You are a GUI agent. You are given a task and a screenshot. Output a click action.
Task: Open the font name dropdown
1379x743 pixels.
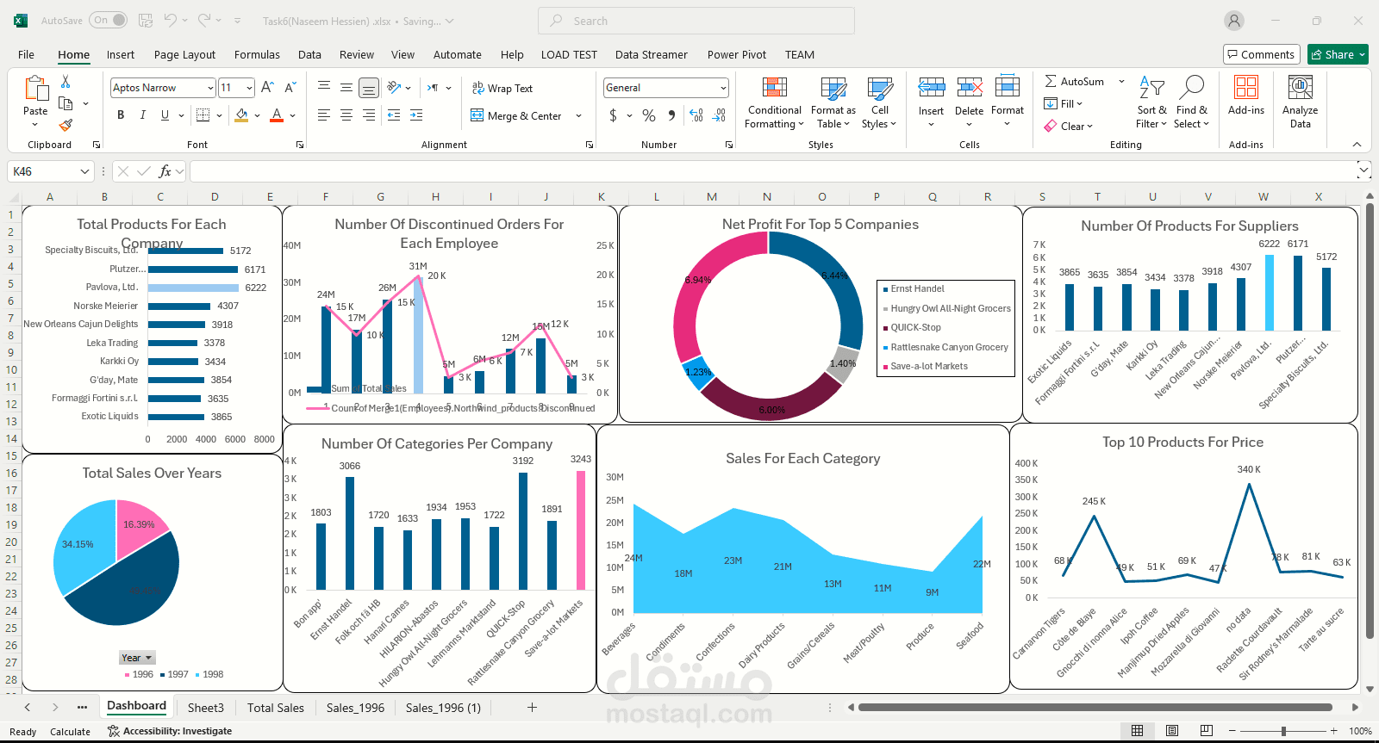(210, 88)
